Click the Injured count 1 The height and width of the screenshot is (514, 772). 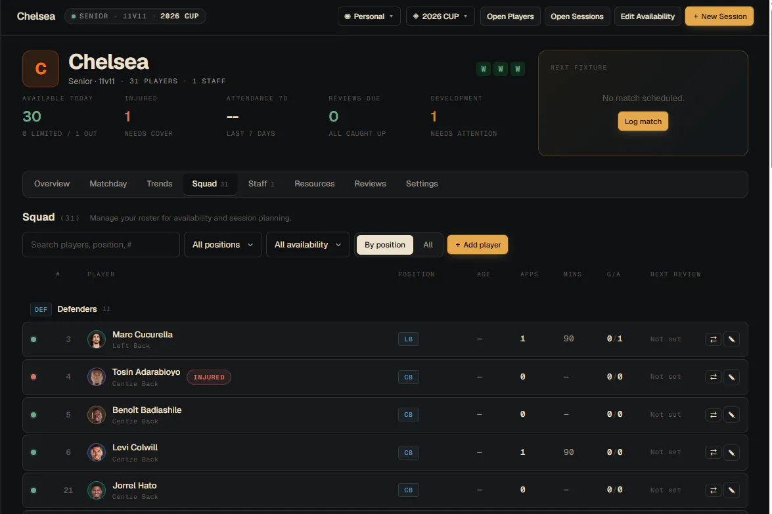tap(127, 117)
